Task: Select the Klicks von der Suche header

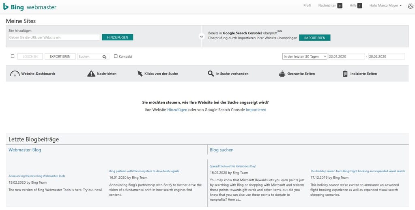Action: (161, 73)
